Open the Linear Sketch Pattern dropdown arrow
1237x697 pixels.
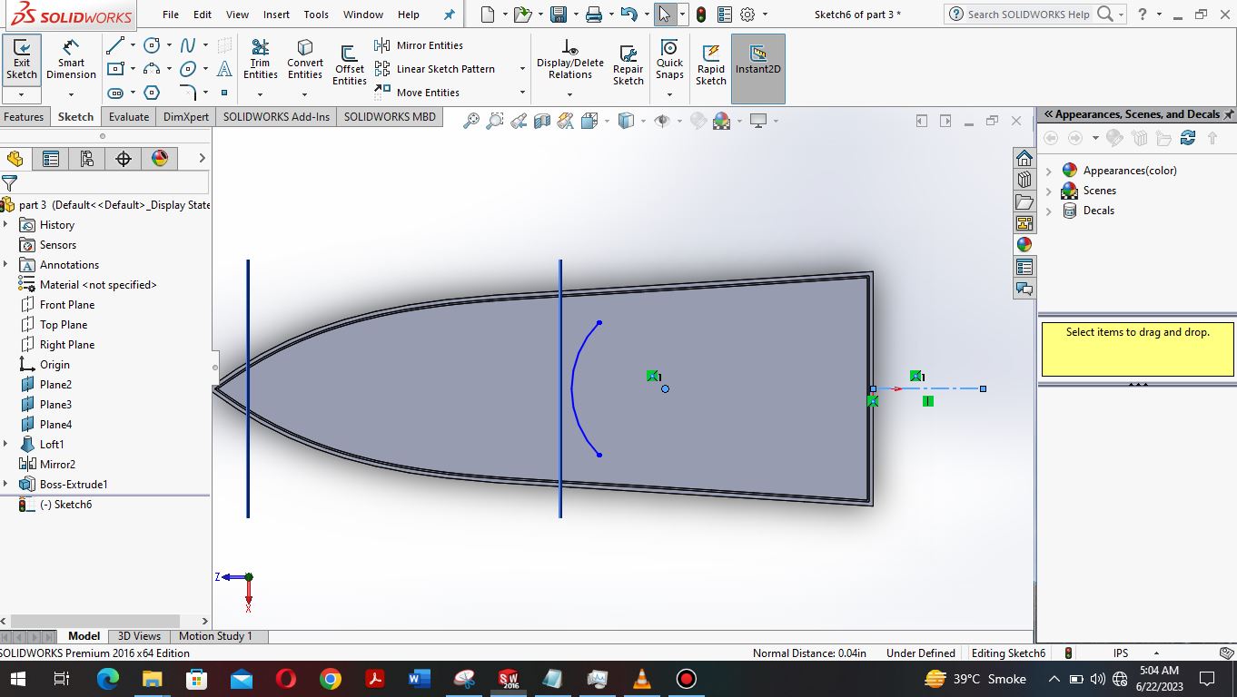pyautogui.click(x=522, y=69)
